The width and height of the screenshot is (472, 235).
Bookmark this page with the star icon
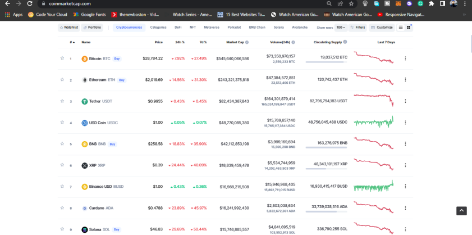pyautogui.click(x=351, y=3)
